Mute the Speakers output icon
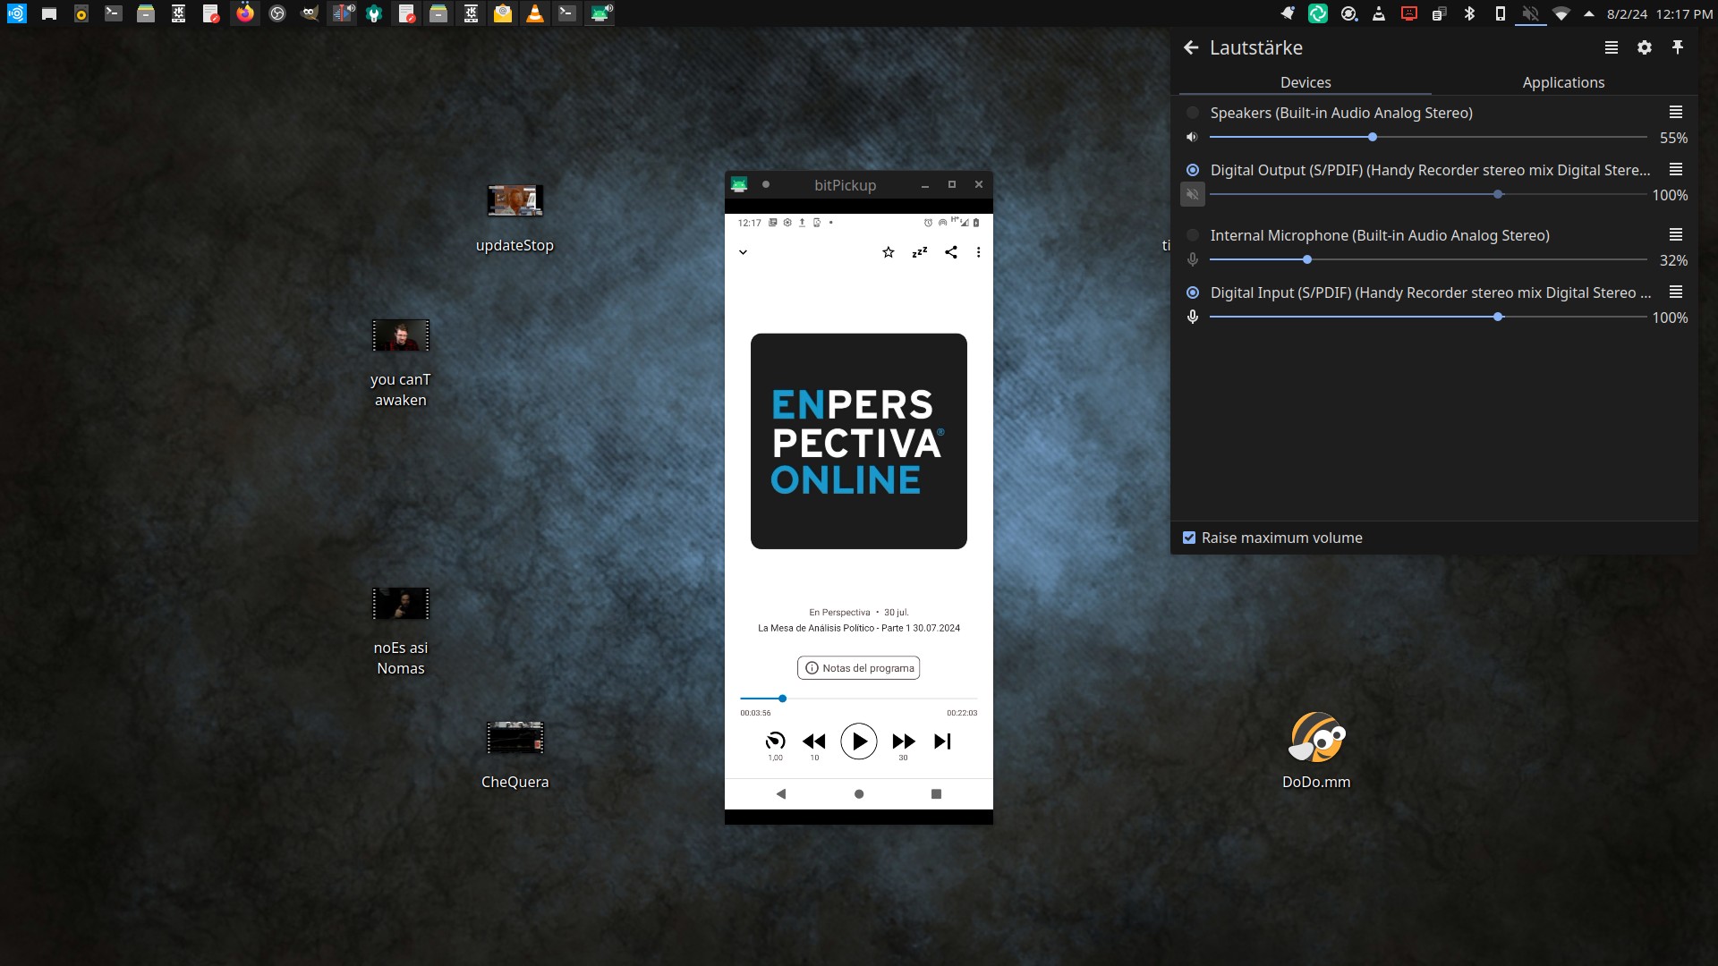The height and width of the screenshot is (966, 1718). pyautogui.click(x=1192, y=138)
